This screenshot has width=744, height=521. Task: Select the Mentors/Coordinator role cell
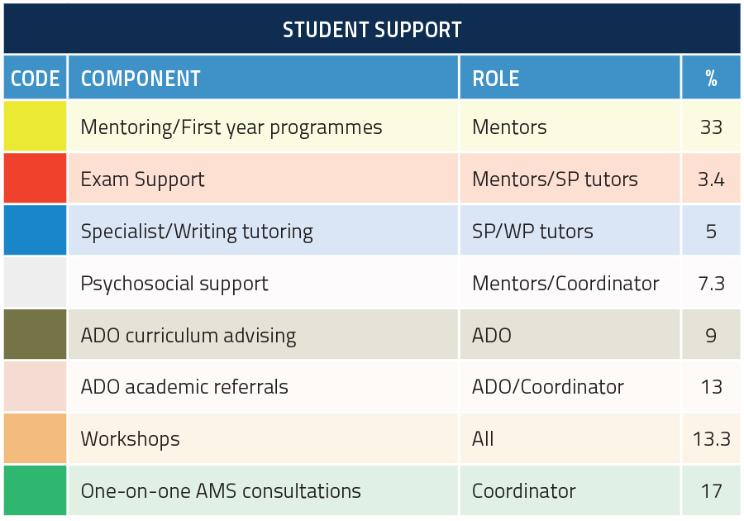click(x=570, y=282)
